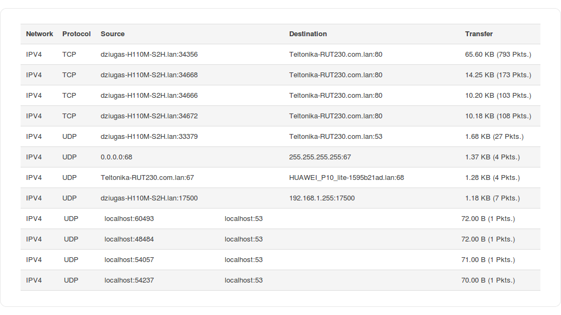Click the 10.18 KB (108 Pkts.) transfer

point(498,116)
